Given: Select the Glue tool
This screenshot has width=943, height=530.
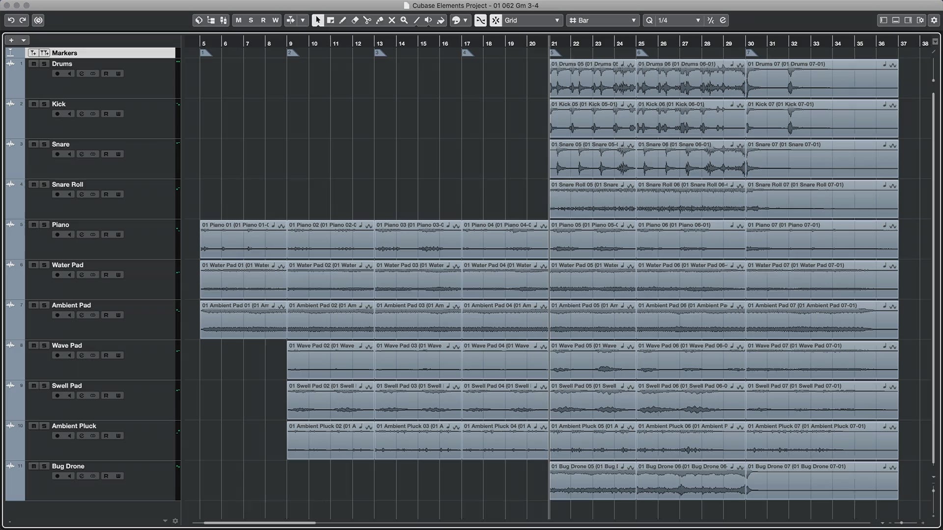Looking at the screenshot, I should 379,20.
